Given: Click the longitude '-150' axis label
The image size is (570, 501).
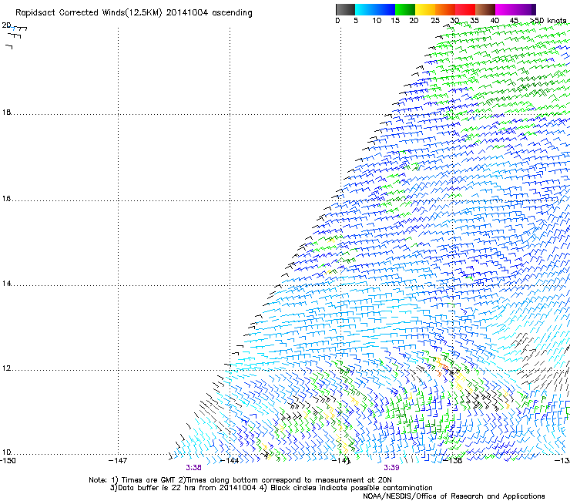Looking at the screenshot, I should point(8,461).
